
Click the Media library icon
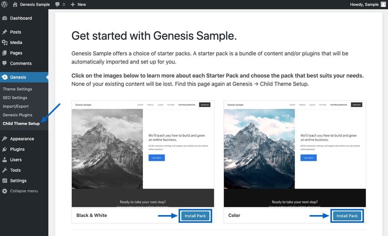[x=5, y=42]
